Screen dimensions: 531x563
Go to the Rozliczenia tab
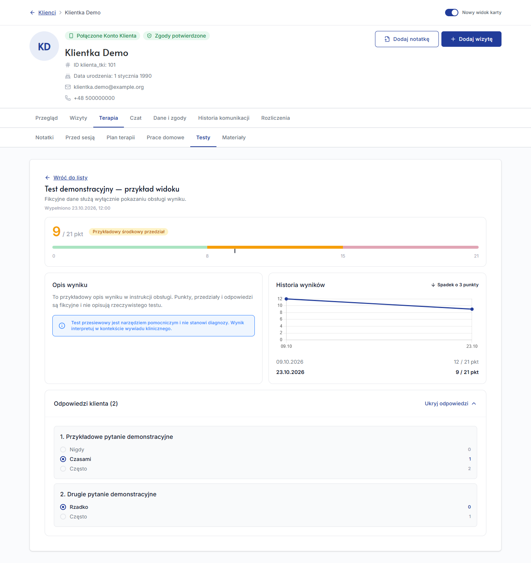[275, 118]
